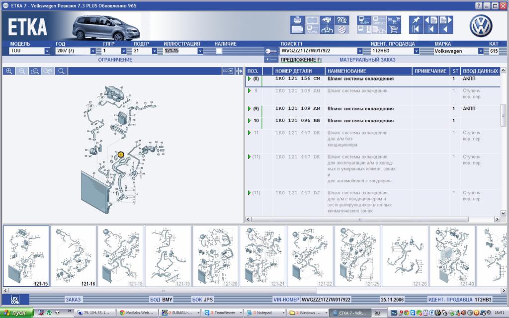The width and height of the screenshot is (509, 318).
Task: Click the information steering-wheel icon
Action: point(327,29)
